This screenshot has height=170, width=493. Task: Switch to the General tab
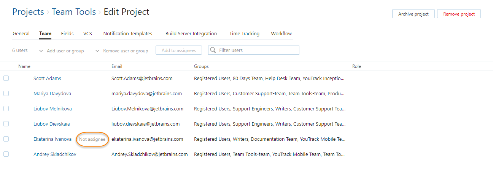pos(21,34)
